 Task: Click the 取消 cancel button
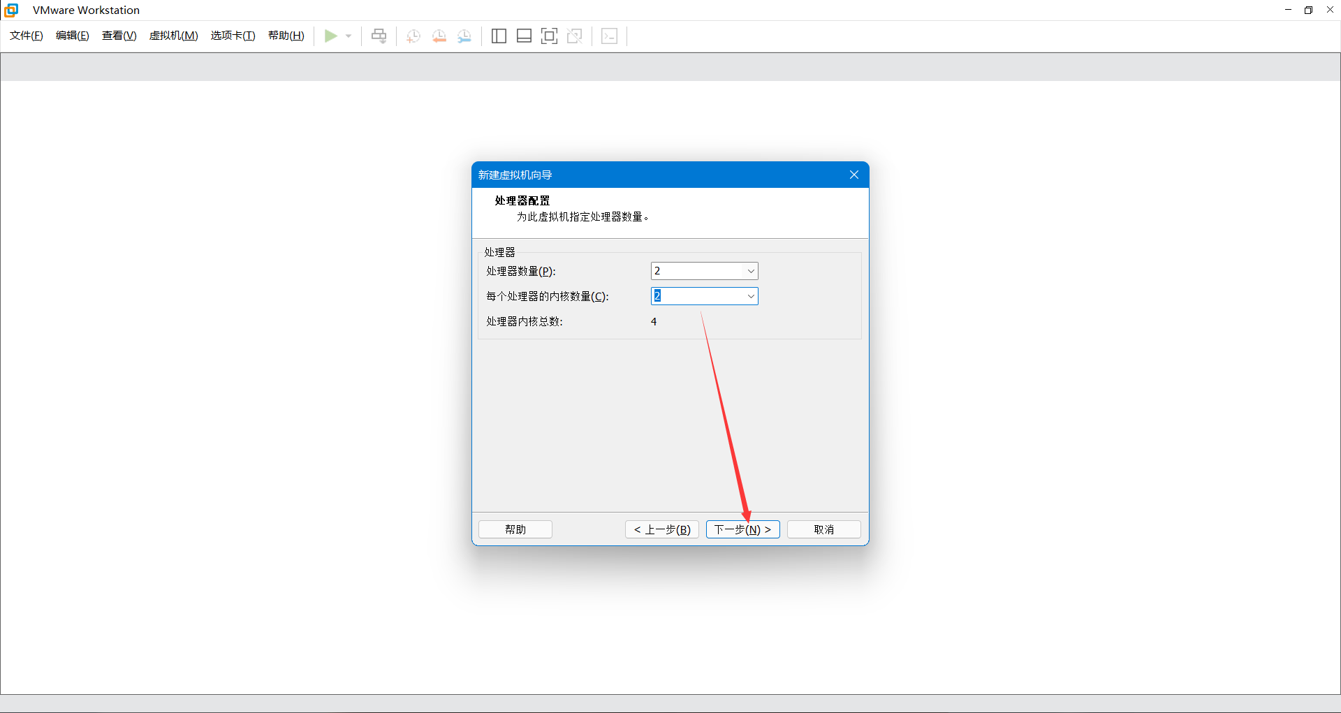click(x=824, y=529)
